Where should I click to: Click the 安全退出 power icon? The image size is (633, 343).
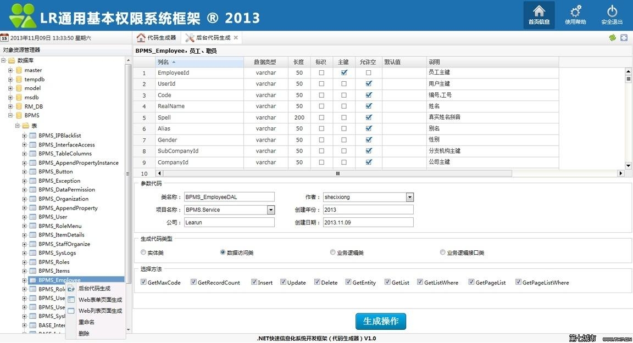tap(612, 12)
